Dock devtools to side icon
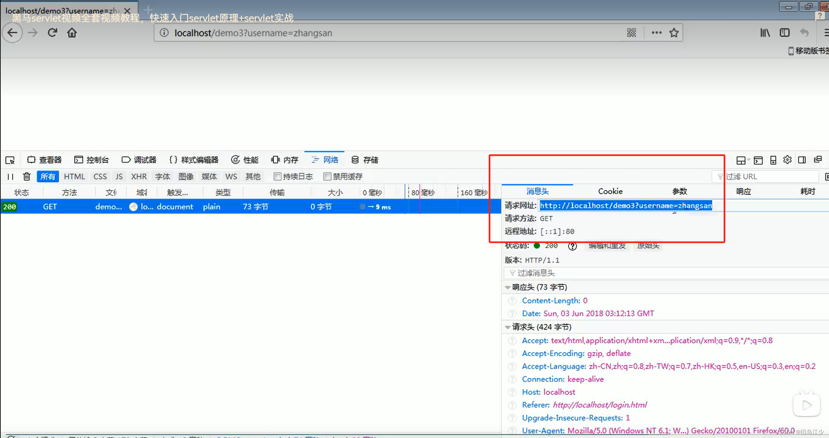The image size is (829, 438). click(x=802, y=160)
